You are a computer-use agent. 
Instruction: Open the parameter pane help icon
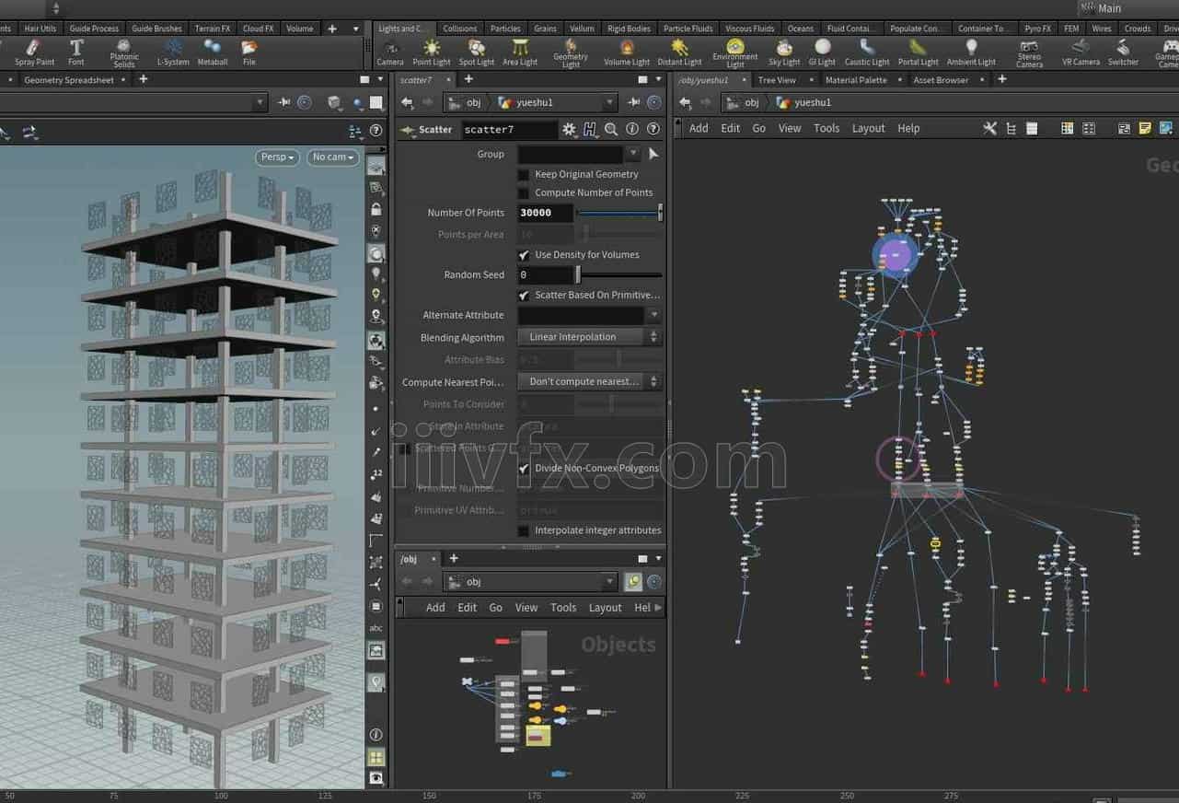tap(653, 130)
